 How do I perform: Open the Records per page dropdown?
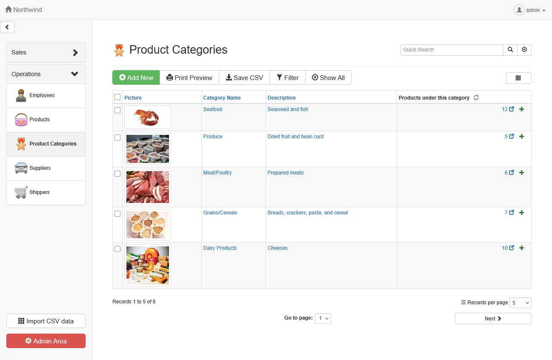pos(520,303)
